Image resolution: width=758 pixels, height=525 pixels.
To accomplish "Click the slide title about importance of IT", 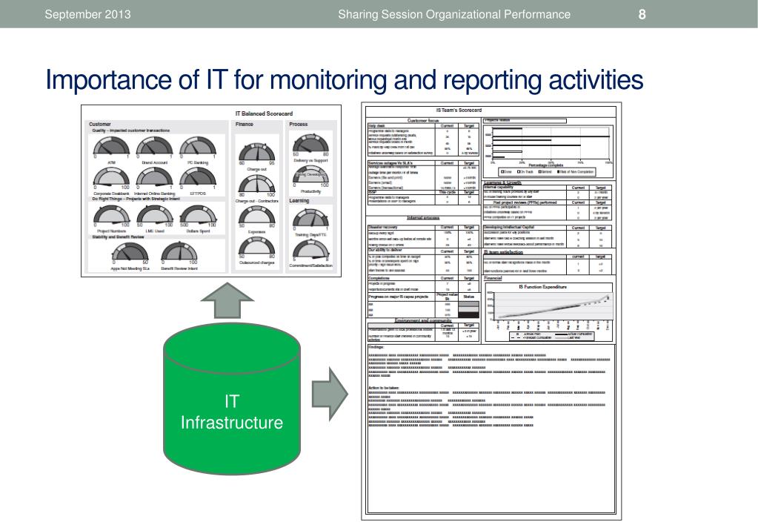I will [x=345, y=80].
